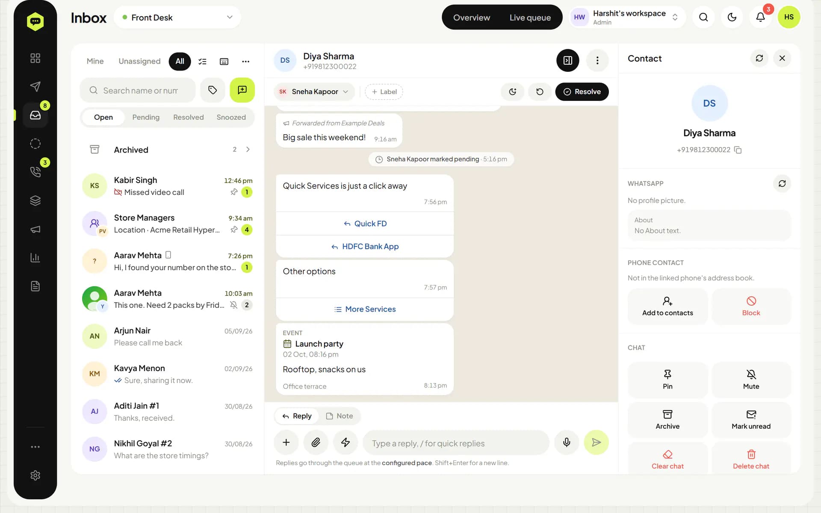Open the settings gear in sidebar

(x=35, y=475)
